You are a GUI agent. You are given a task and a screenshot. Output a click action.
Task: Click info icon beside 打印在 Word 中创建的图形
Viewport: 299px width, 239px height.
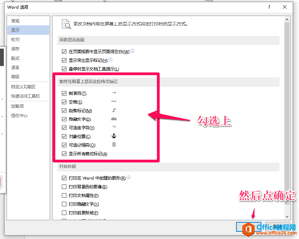coord(129,178)
